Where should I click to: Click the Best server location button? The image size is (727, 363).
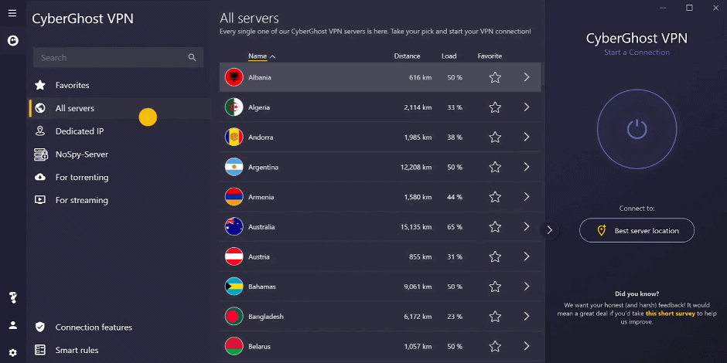pos(637,230)
